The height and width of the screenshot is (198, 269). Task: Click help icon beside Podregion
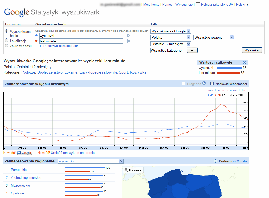[x=215, y=161]
